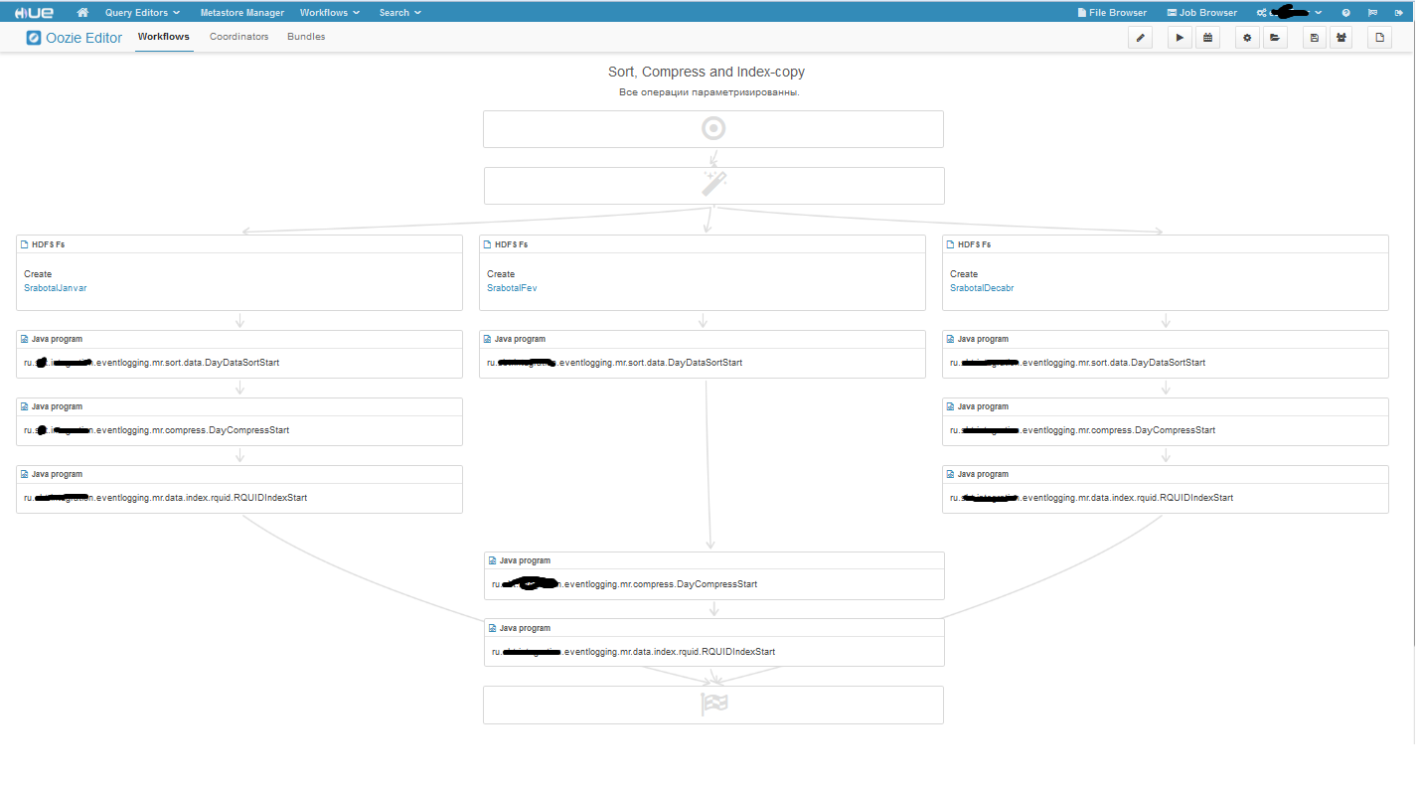Select DayDataSortStart node in the SrabotalJanvar branch
Image resolution: width=1419 pixels, height=789 pixels.
(239, 354)
